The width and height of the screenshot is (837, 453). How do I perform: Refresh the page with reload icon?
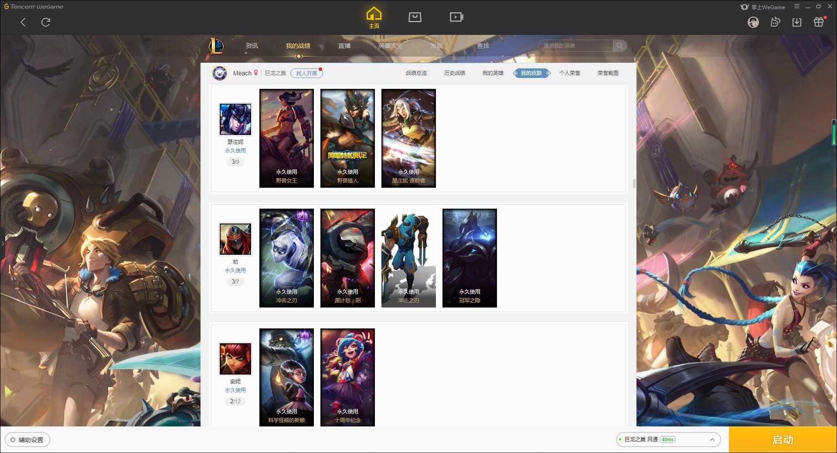(46, 22)
